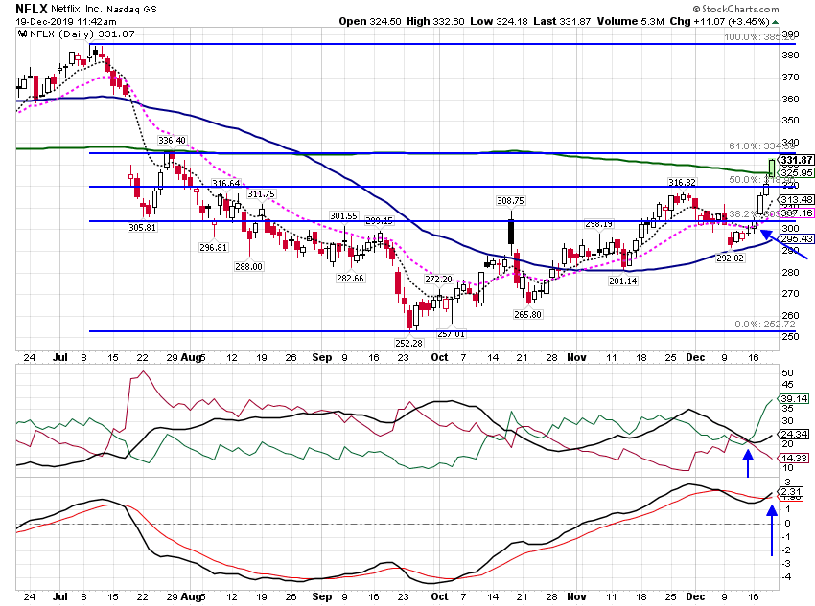Click the 313.48 axis value tag

point(797,200)
